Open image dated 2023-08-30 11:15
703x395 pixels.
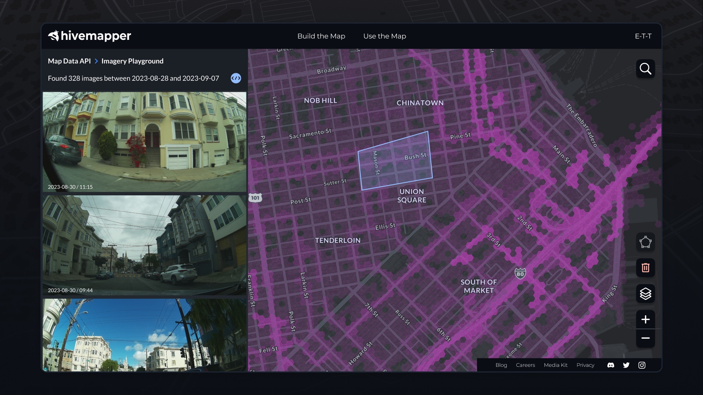point(144,142)
